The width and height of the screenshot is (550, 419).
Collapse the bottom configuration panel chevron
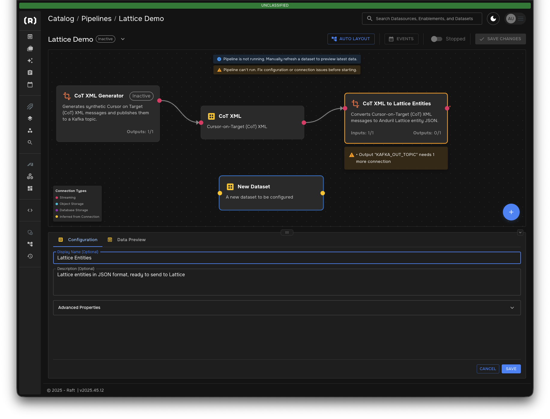(x=520, y=232)
